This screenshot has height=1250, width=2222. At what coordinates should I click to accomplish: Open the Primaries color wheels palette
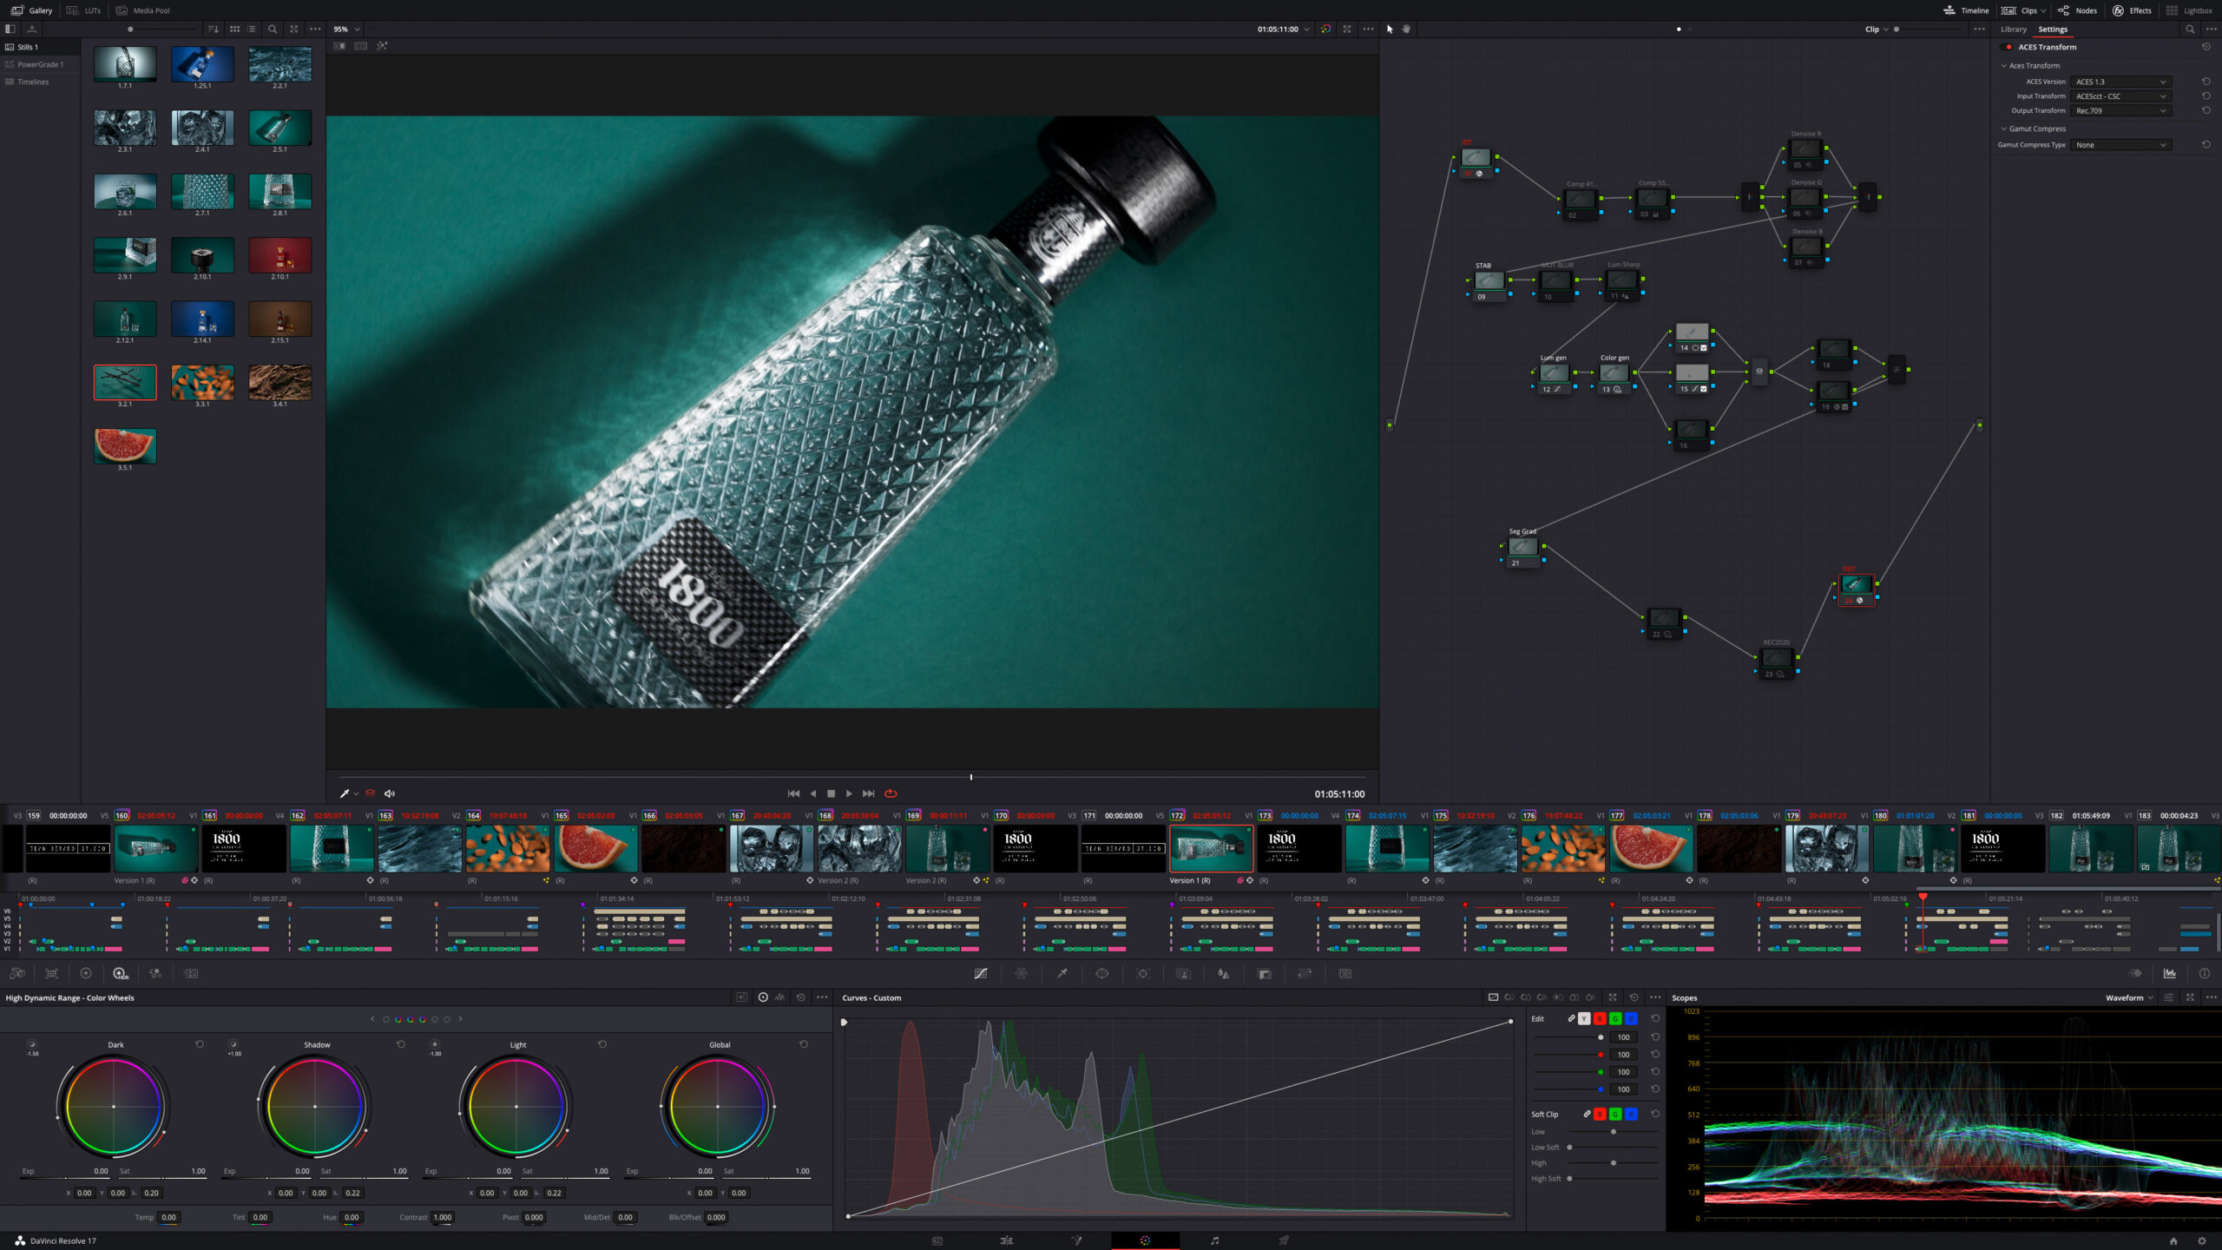pos(86,973)
